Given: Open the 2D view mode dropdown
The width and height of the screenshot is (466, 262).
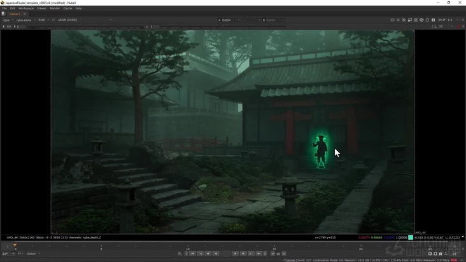Looking at the screenshot, I should click(x=446, y=27).
